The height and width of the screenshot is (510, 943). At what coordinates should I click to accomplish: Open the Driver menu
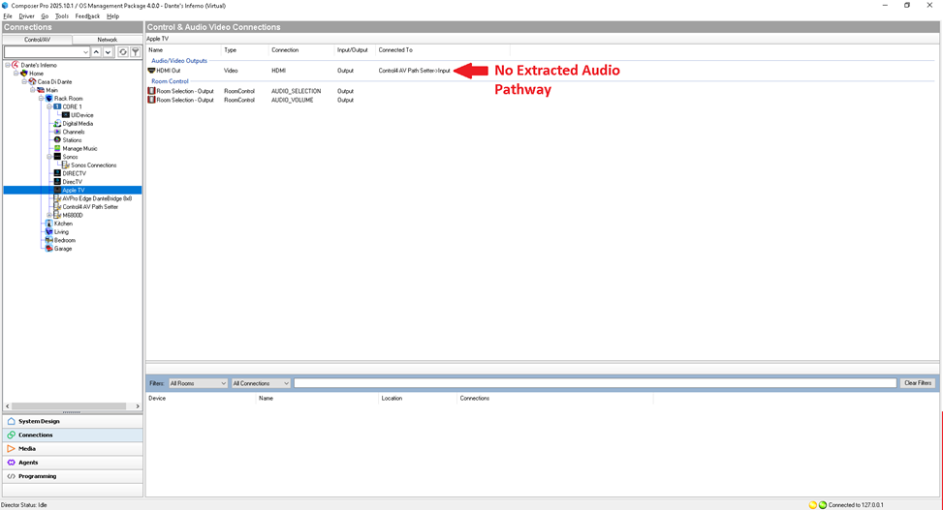click(x=26, y=16)
